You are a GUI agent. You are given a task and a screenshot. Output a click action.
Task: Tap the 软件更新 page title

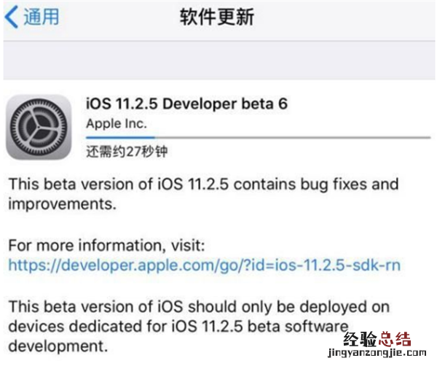tap(217, 17)
